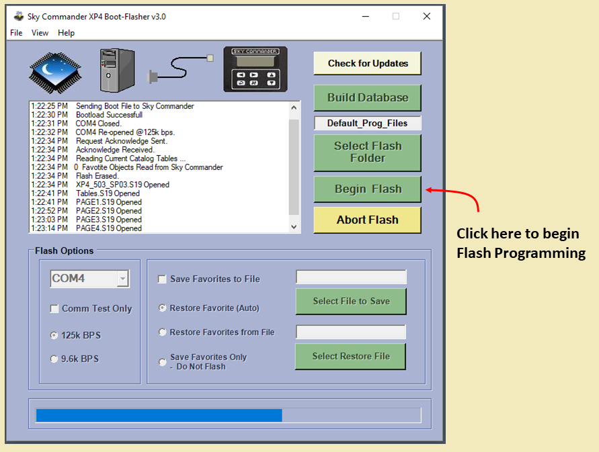Click the log scrollbar up arrow
This screenshot has height=452, width=599.
click(294, 107)
